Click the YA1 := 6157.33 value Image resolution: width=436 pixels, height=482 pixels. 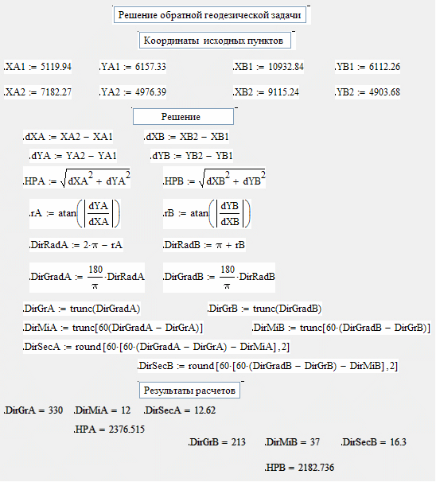click(x=133, y=67)
